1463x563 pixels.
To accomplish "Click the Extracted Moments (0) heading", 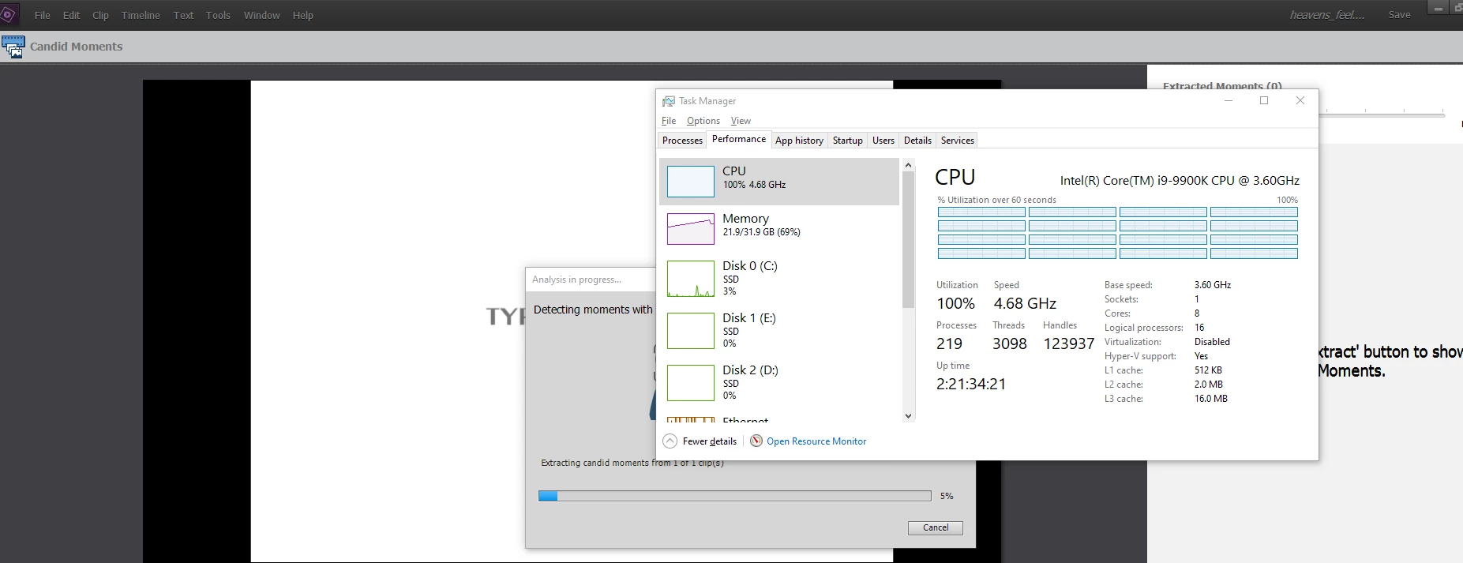I will 1222,86.
